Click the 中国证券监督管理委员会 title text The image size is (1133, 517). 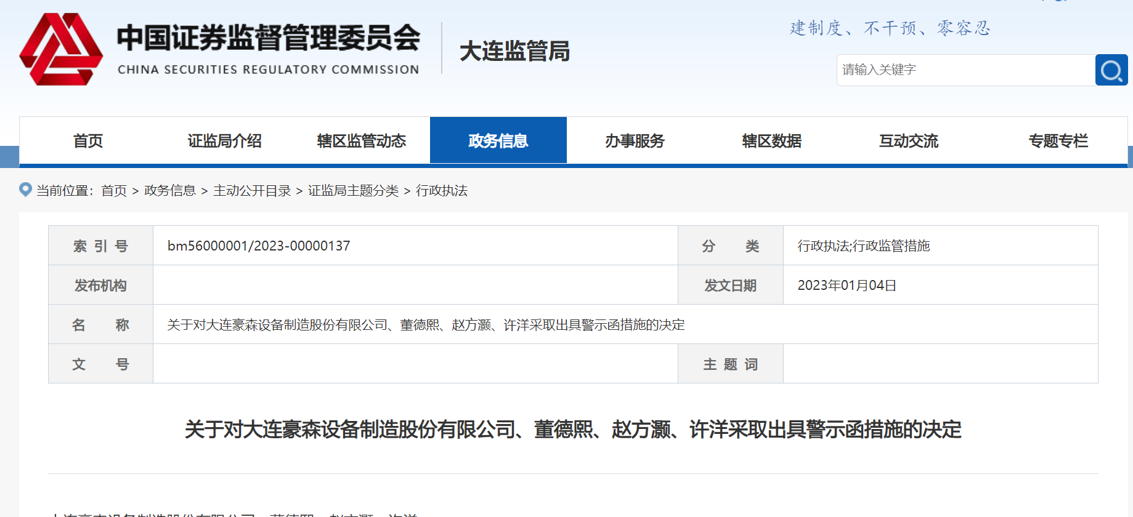(x=269, y=38)
